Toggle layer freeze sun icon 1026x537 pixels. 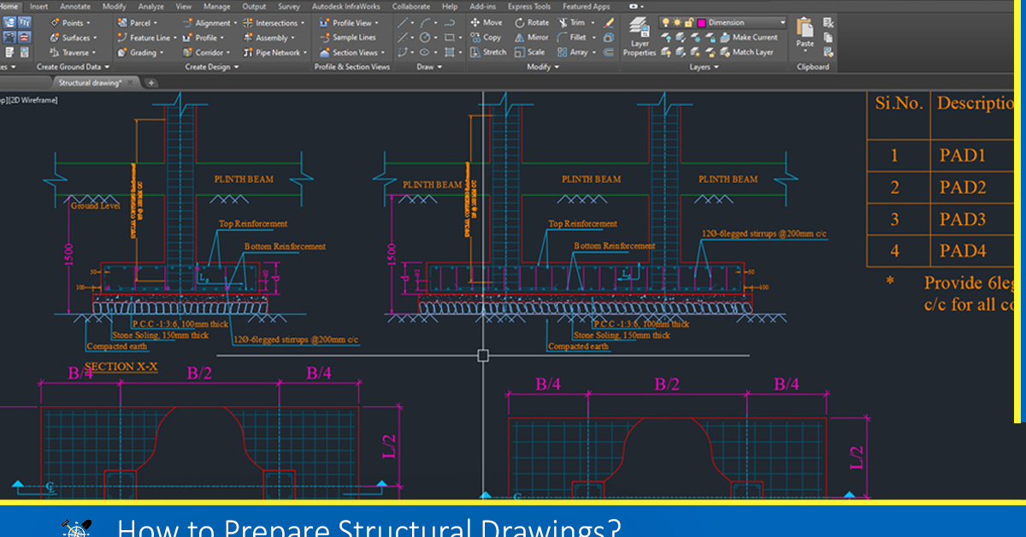pyautogui.click(x=677, y=23)
